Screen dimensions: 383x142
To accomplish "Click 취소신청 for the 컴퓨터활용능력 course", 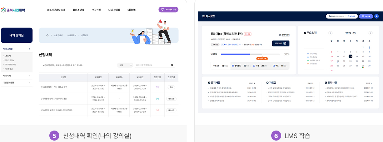I will pos(171,99).
